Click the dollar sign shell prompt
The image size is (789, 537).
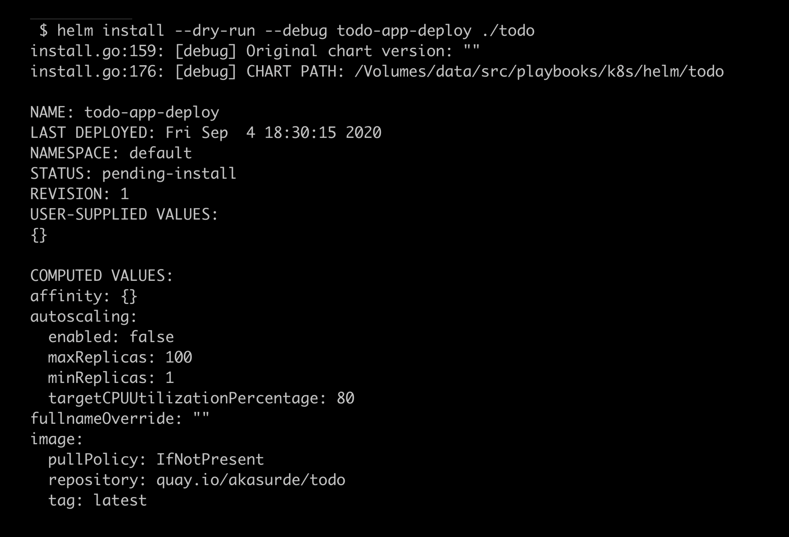pos(43,31)
